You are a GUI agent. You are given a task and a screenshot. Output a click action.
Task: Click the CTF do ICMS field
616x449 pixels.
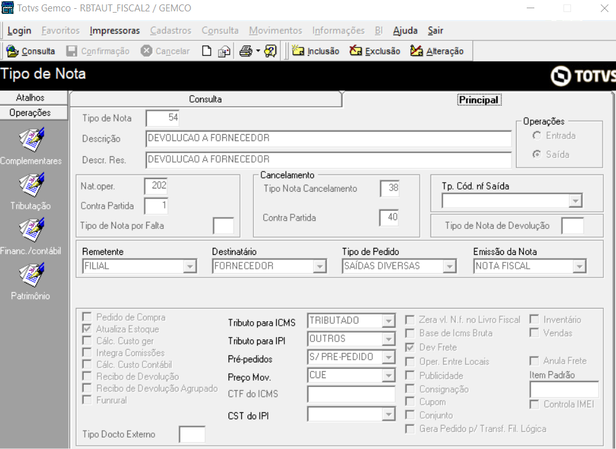pos(351,394)
